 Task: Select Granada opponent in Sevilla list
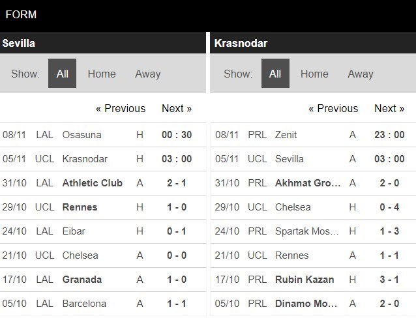click(x=82, y=280)
